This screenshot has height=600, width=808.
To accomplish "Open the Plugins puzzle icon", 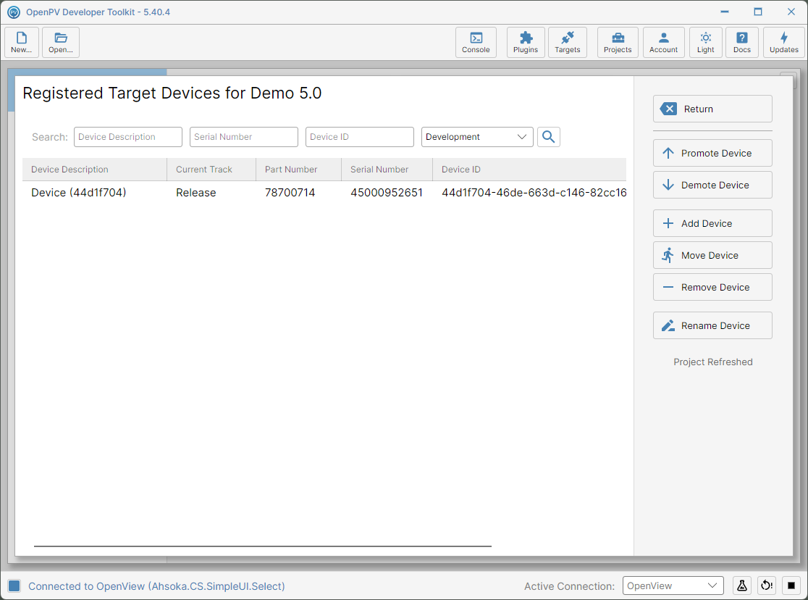I will pyautogui.click(x=526, y=42).
